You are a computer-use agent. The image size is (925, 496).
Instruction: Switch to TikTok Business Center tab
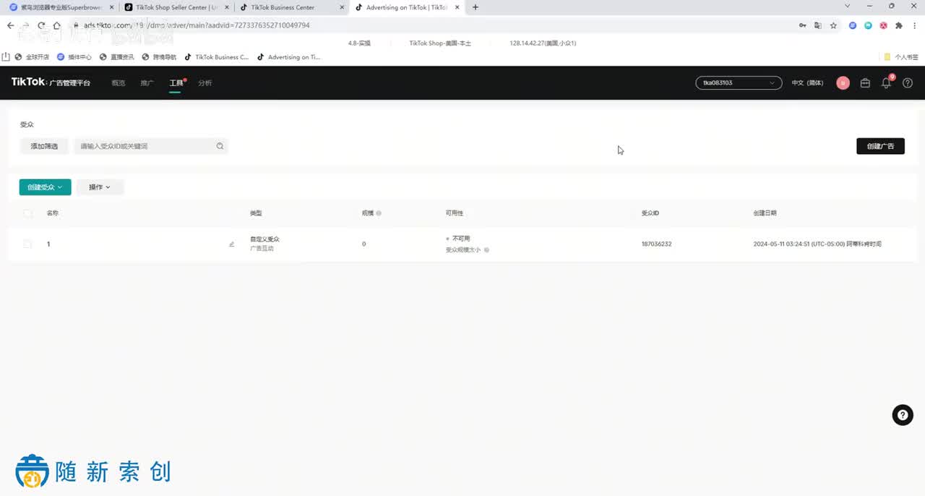click(x=291, y=7)
